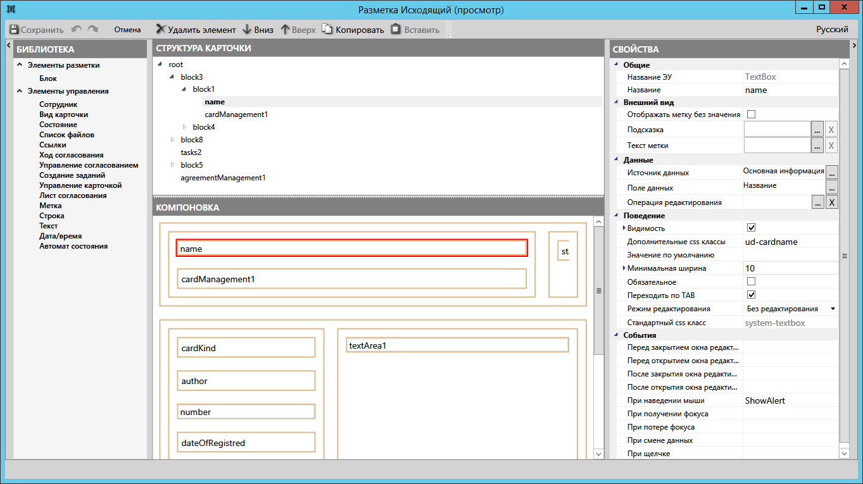Toggle the Обязательное checkbox

pyautogui.click(x=752, y=282)
